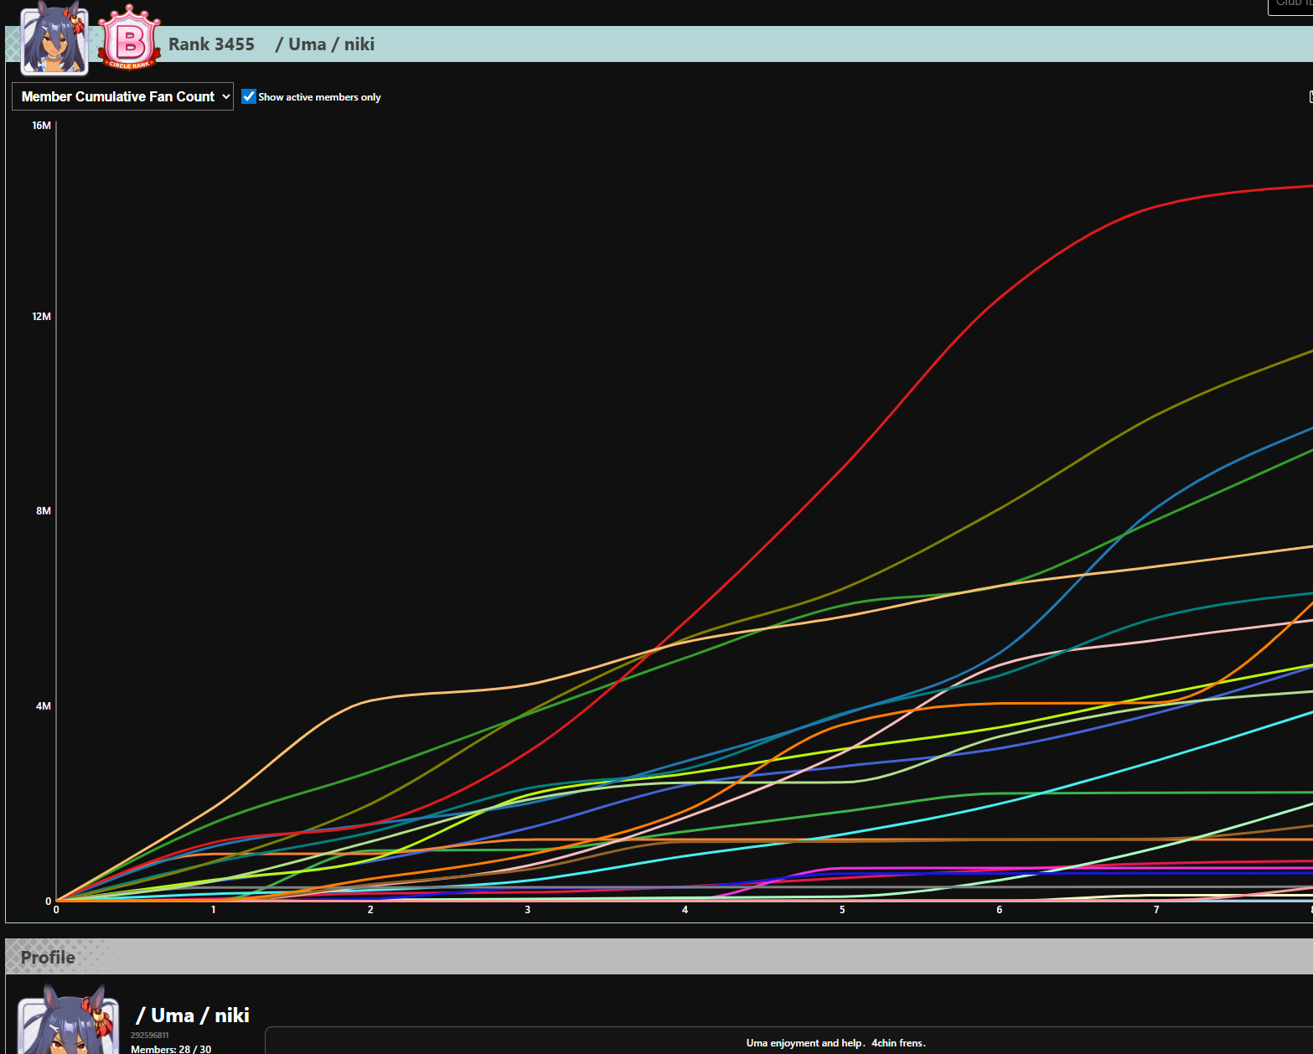Click the Profile section heading
Viewport: 1313px width, 1054px height.
pos(48,958)
